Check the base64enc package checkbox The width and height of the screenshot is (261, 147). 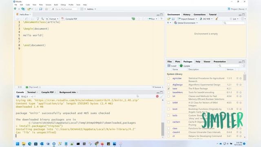[x=168, y=92]
